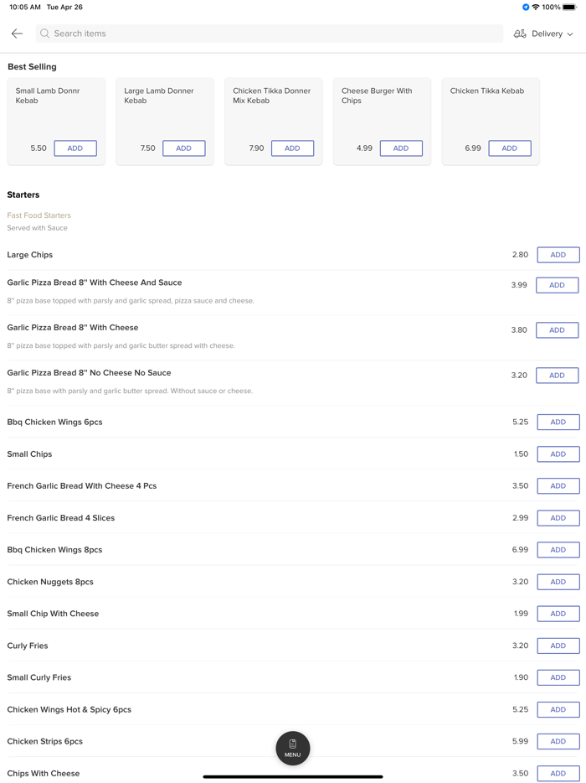Add Chicken Tikka Kebab
Image resolution: width=586 pixels, height=783 pixels.
(510, 148)
